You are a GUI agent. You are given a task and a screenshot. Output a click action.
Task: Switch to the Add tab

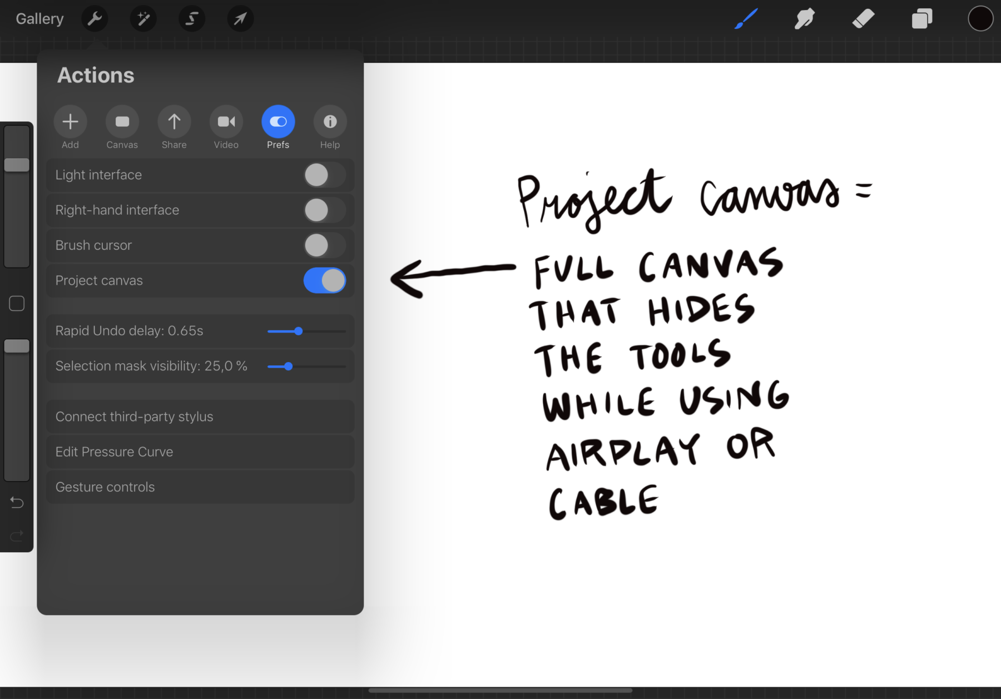[70, 127]
